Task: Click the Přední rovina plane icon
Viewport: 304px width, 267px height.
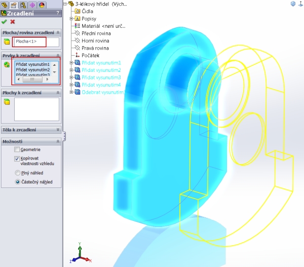Action: pos(78,33)
